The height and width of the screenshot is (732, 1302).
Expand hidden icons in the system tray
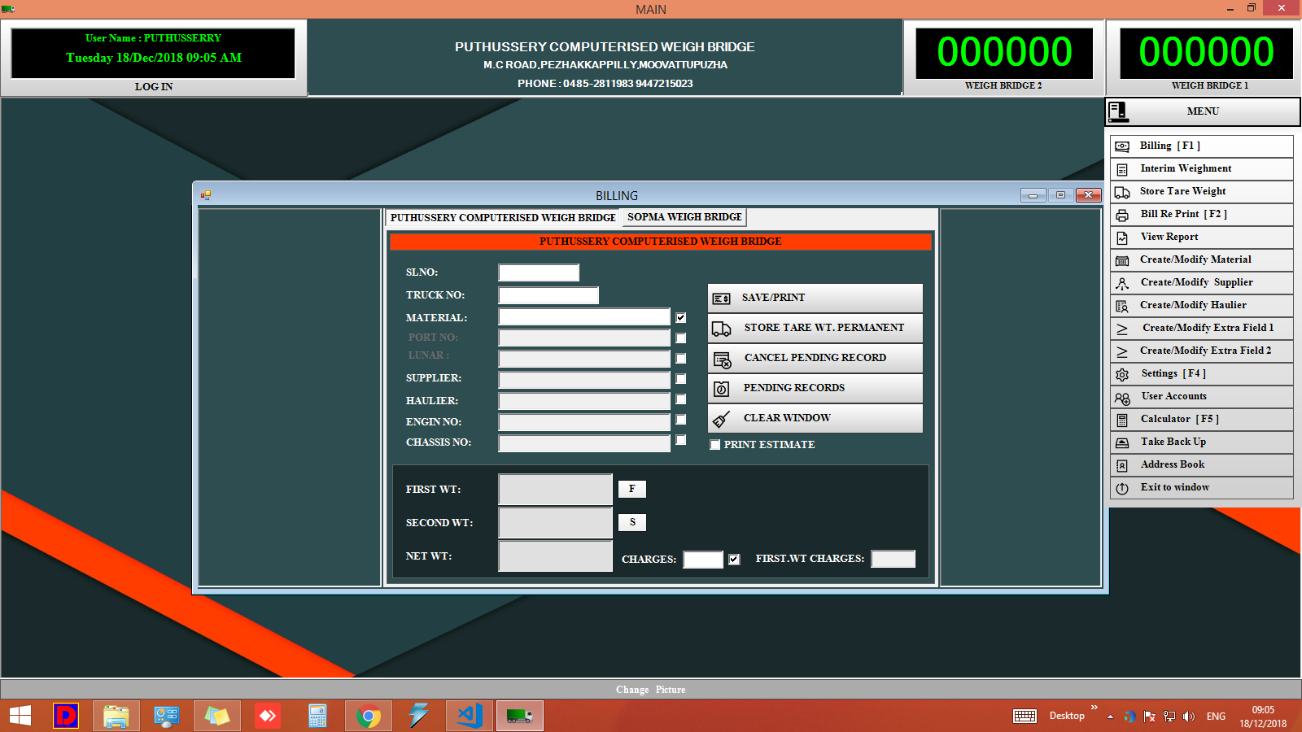click(1111, 717)
